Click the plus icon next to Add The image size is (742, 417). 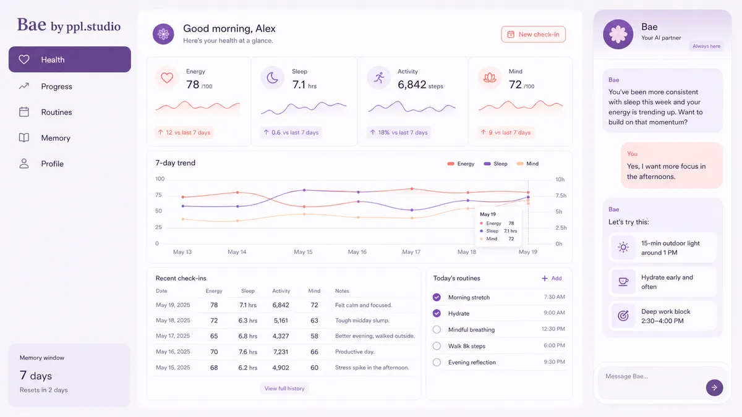(545, 279)
